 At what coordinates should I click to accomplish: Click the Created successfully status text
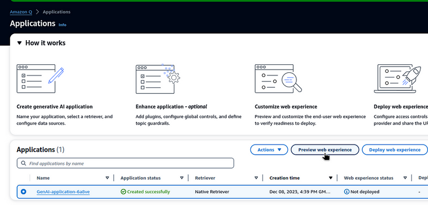(x=148, y=192)
